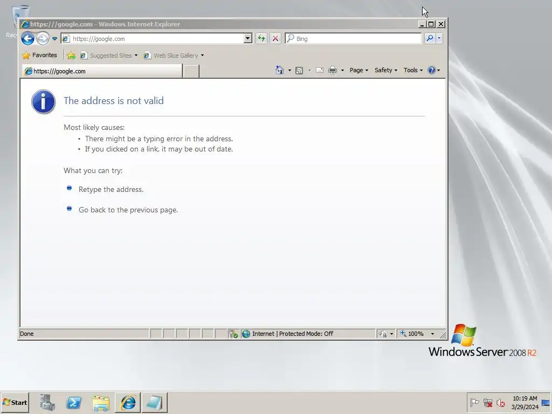Open Windows Explorer folder icon in taskbar
The height and width of the screenshot is (414, 552).
click(x=101, y=402)
